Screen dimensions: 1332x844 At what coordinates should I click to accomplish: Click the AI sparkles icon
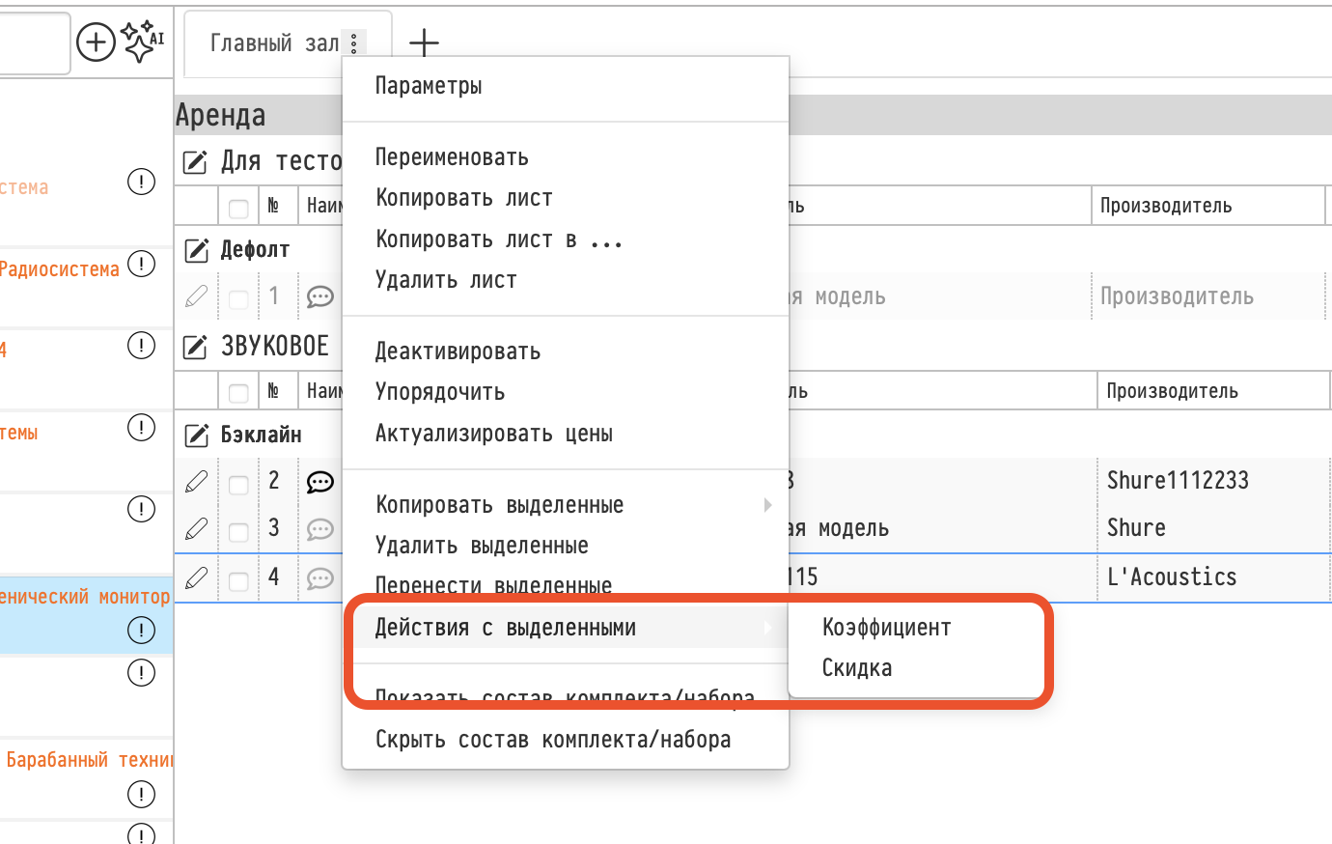click(x=142, y=42)
